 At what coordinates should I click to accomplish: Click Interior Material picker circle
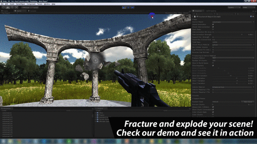[x=253, y=87]
